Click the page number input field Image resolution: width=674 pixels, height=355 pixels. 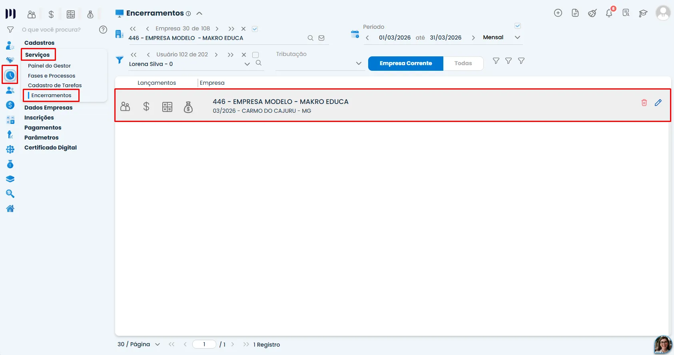click(204, 344)
